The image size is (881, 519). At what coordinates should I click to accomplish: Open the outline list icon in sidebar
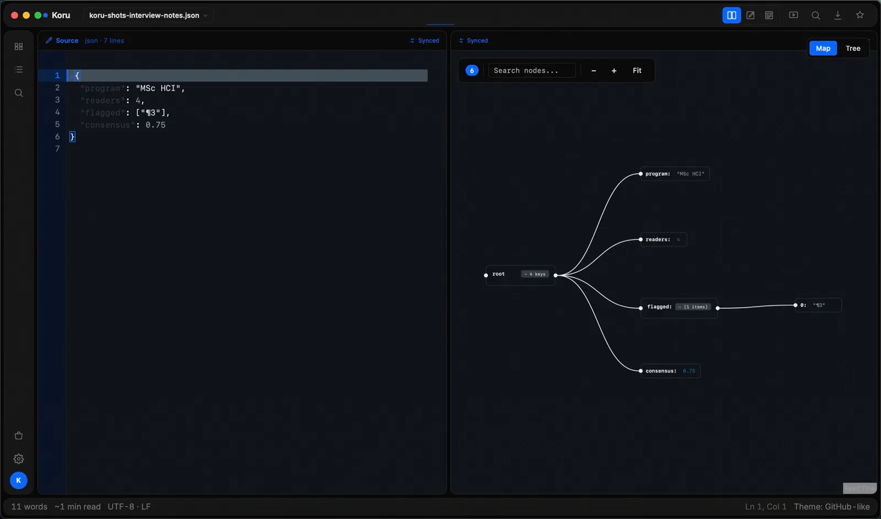click(19, 69)
